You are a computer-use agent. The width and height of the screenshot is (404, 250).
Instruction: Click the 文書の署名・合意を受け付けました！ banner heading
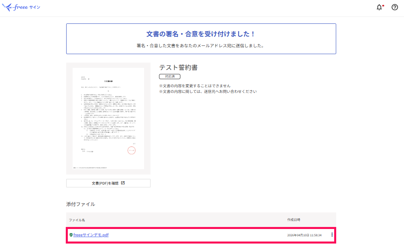click(201, 34)
